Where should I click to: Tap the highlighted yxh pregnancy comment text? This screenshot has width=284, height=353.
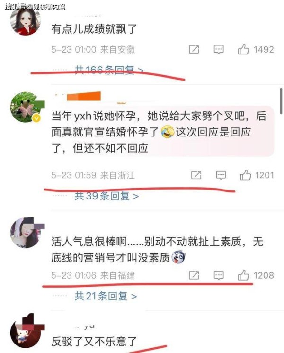coord(162,132)
